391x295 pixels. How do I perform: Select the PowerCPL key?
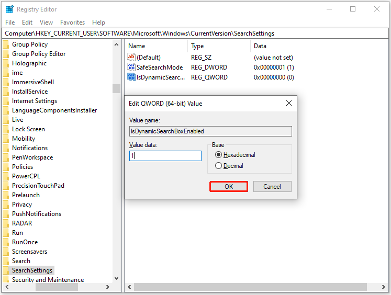[26, 176]
